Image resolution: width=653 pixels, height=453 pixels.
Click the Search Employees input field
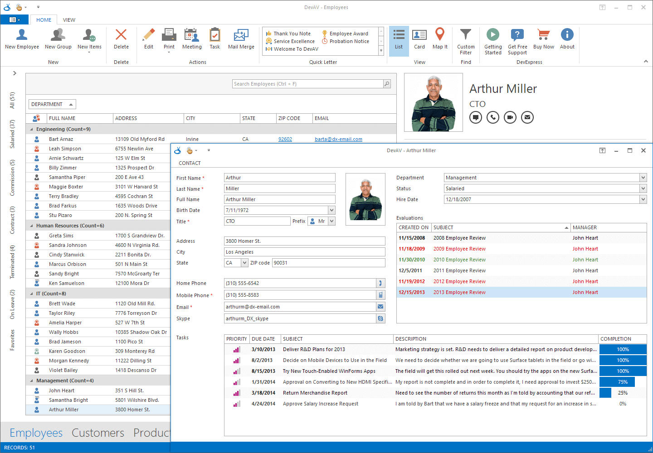click(308, 84)
